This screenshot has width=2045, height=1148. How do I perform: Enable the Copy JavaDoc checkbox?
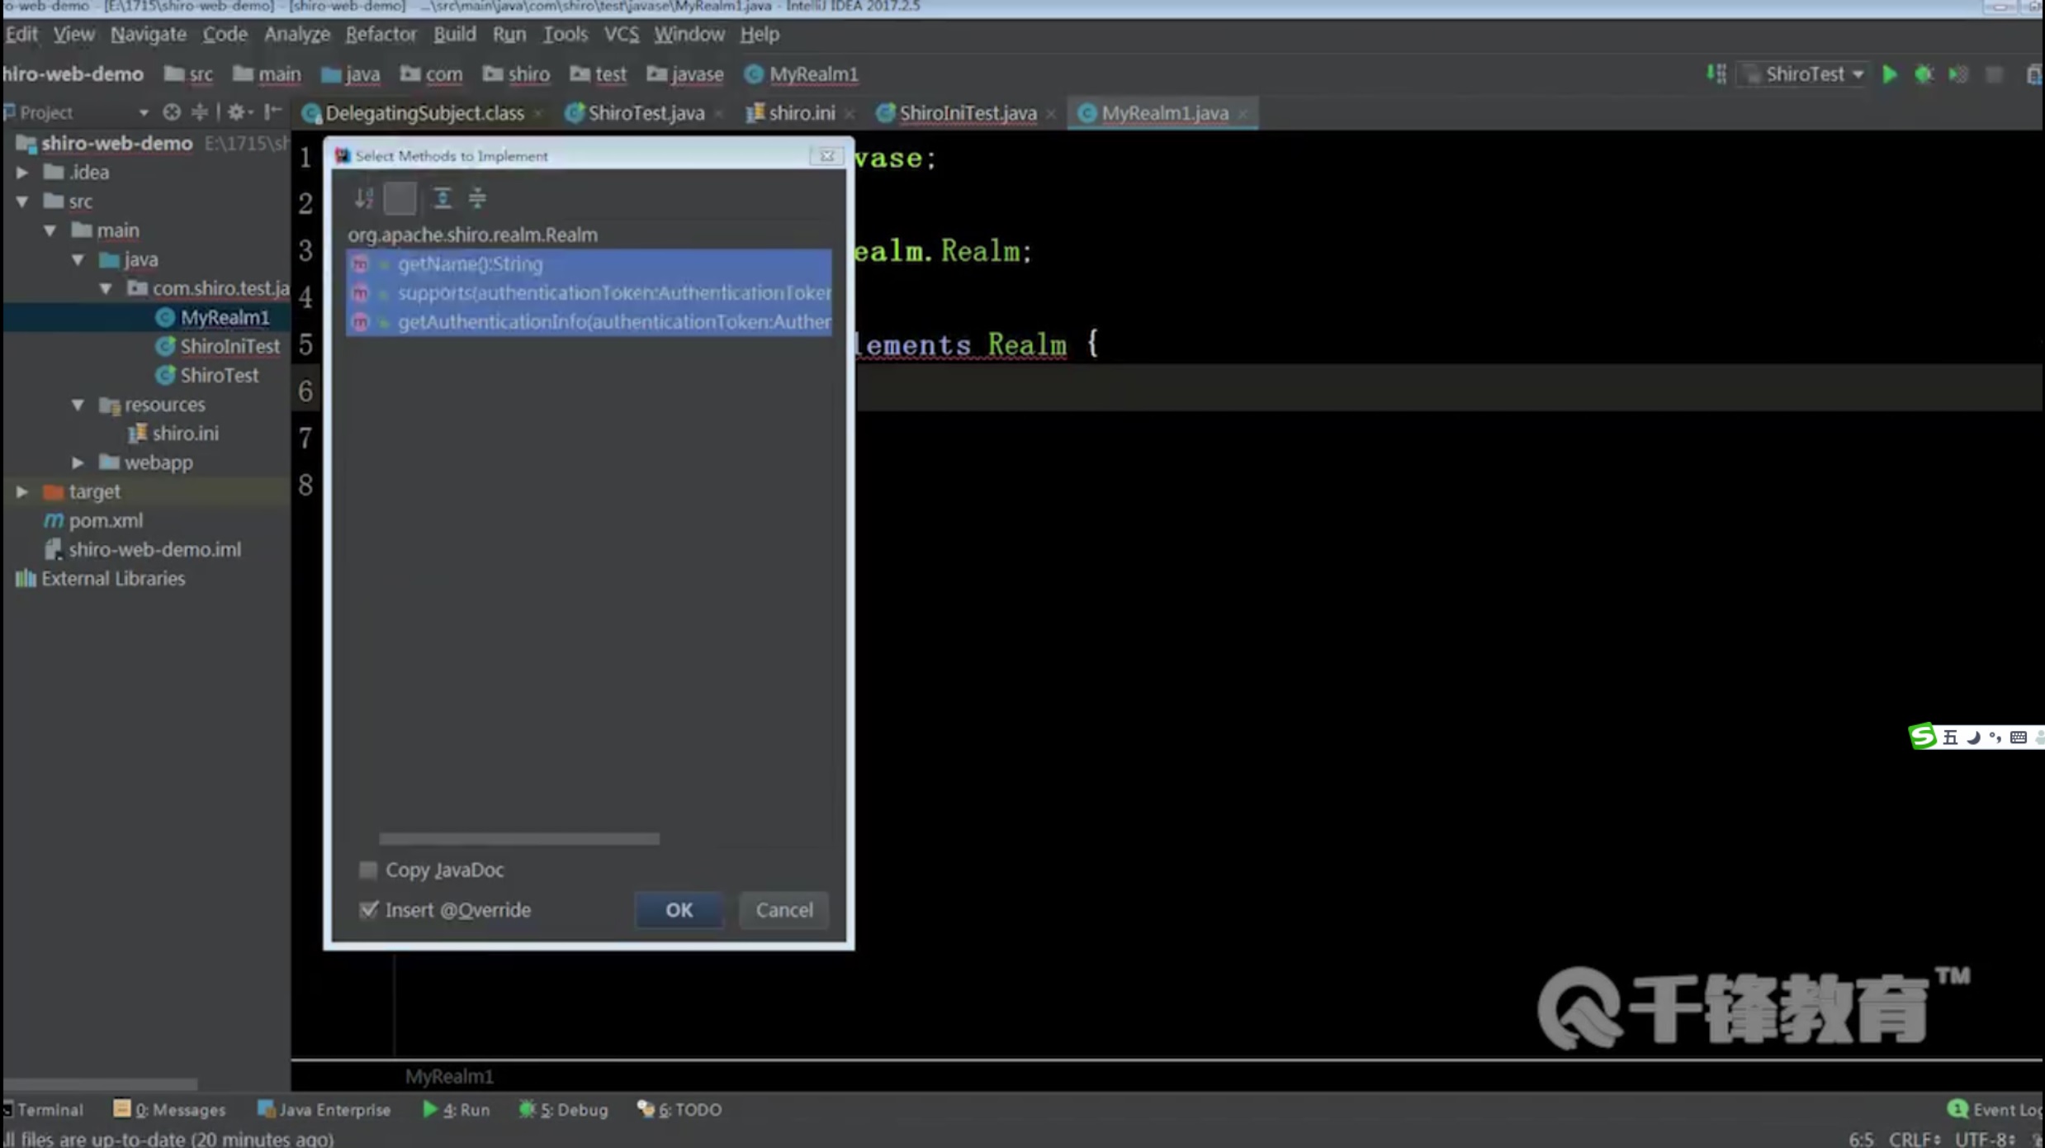coord(368,870)
